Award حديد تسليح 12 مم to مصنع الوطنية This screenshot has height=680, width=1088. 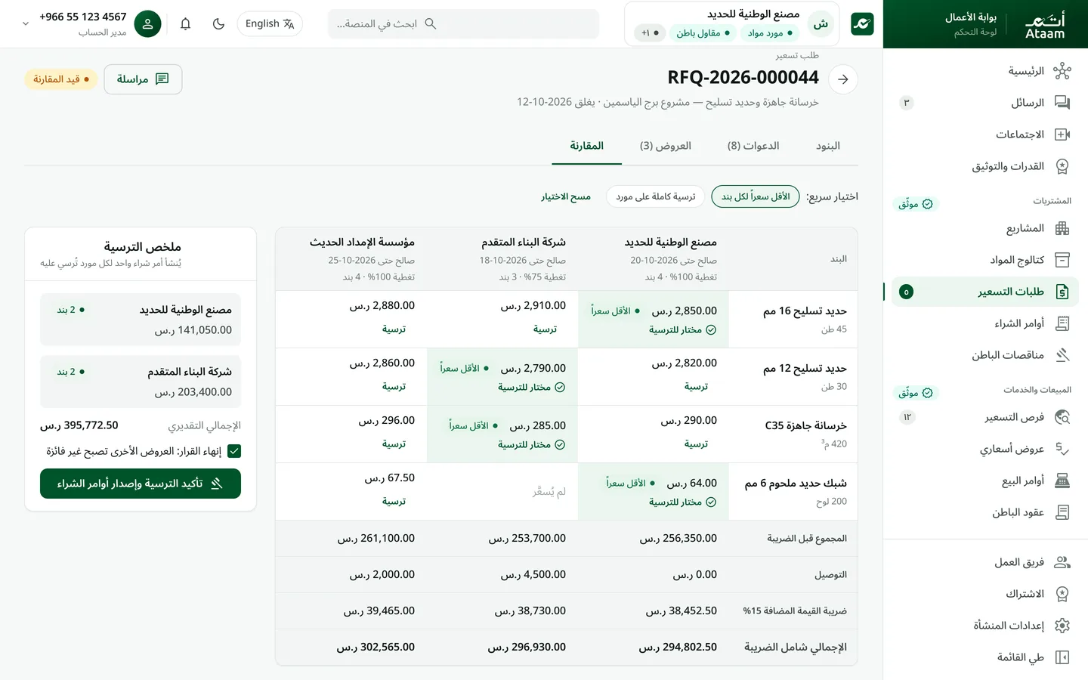(x=696, y=387)
